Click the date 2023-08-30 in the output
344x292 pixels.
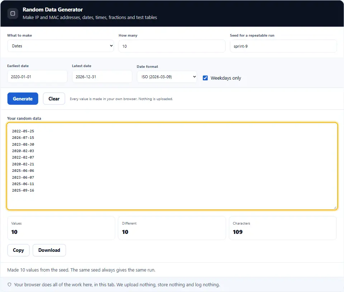point(23,144)
